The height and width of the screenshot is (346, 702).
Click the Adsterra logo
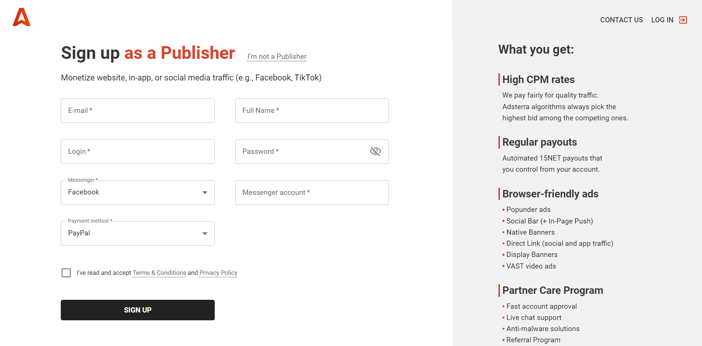(x=21, y=18)
